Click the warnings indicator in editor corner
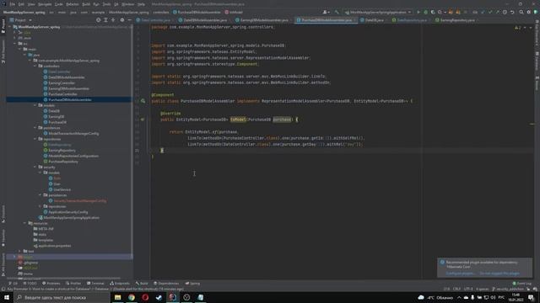The width and height of the screenshot is (540, 303). [517, 28]
